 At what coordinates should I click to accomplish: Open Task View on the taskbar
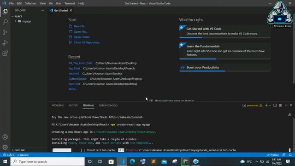coord(100,161)
